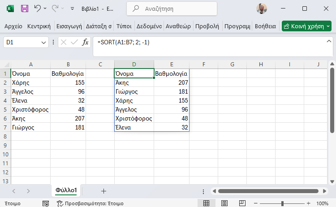Open the Εισαγωγή ribbon tab
The height and width of the screenshot is (207, 336).
click(69, 26)
